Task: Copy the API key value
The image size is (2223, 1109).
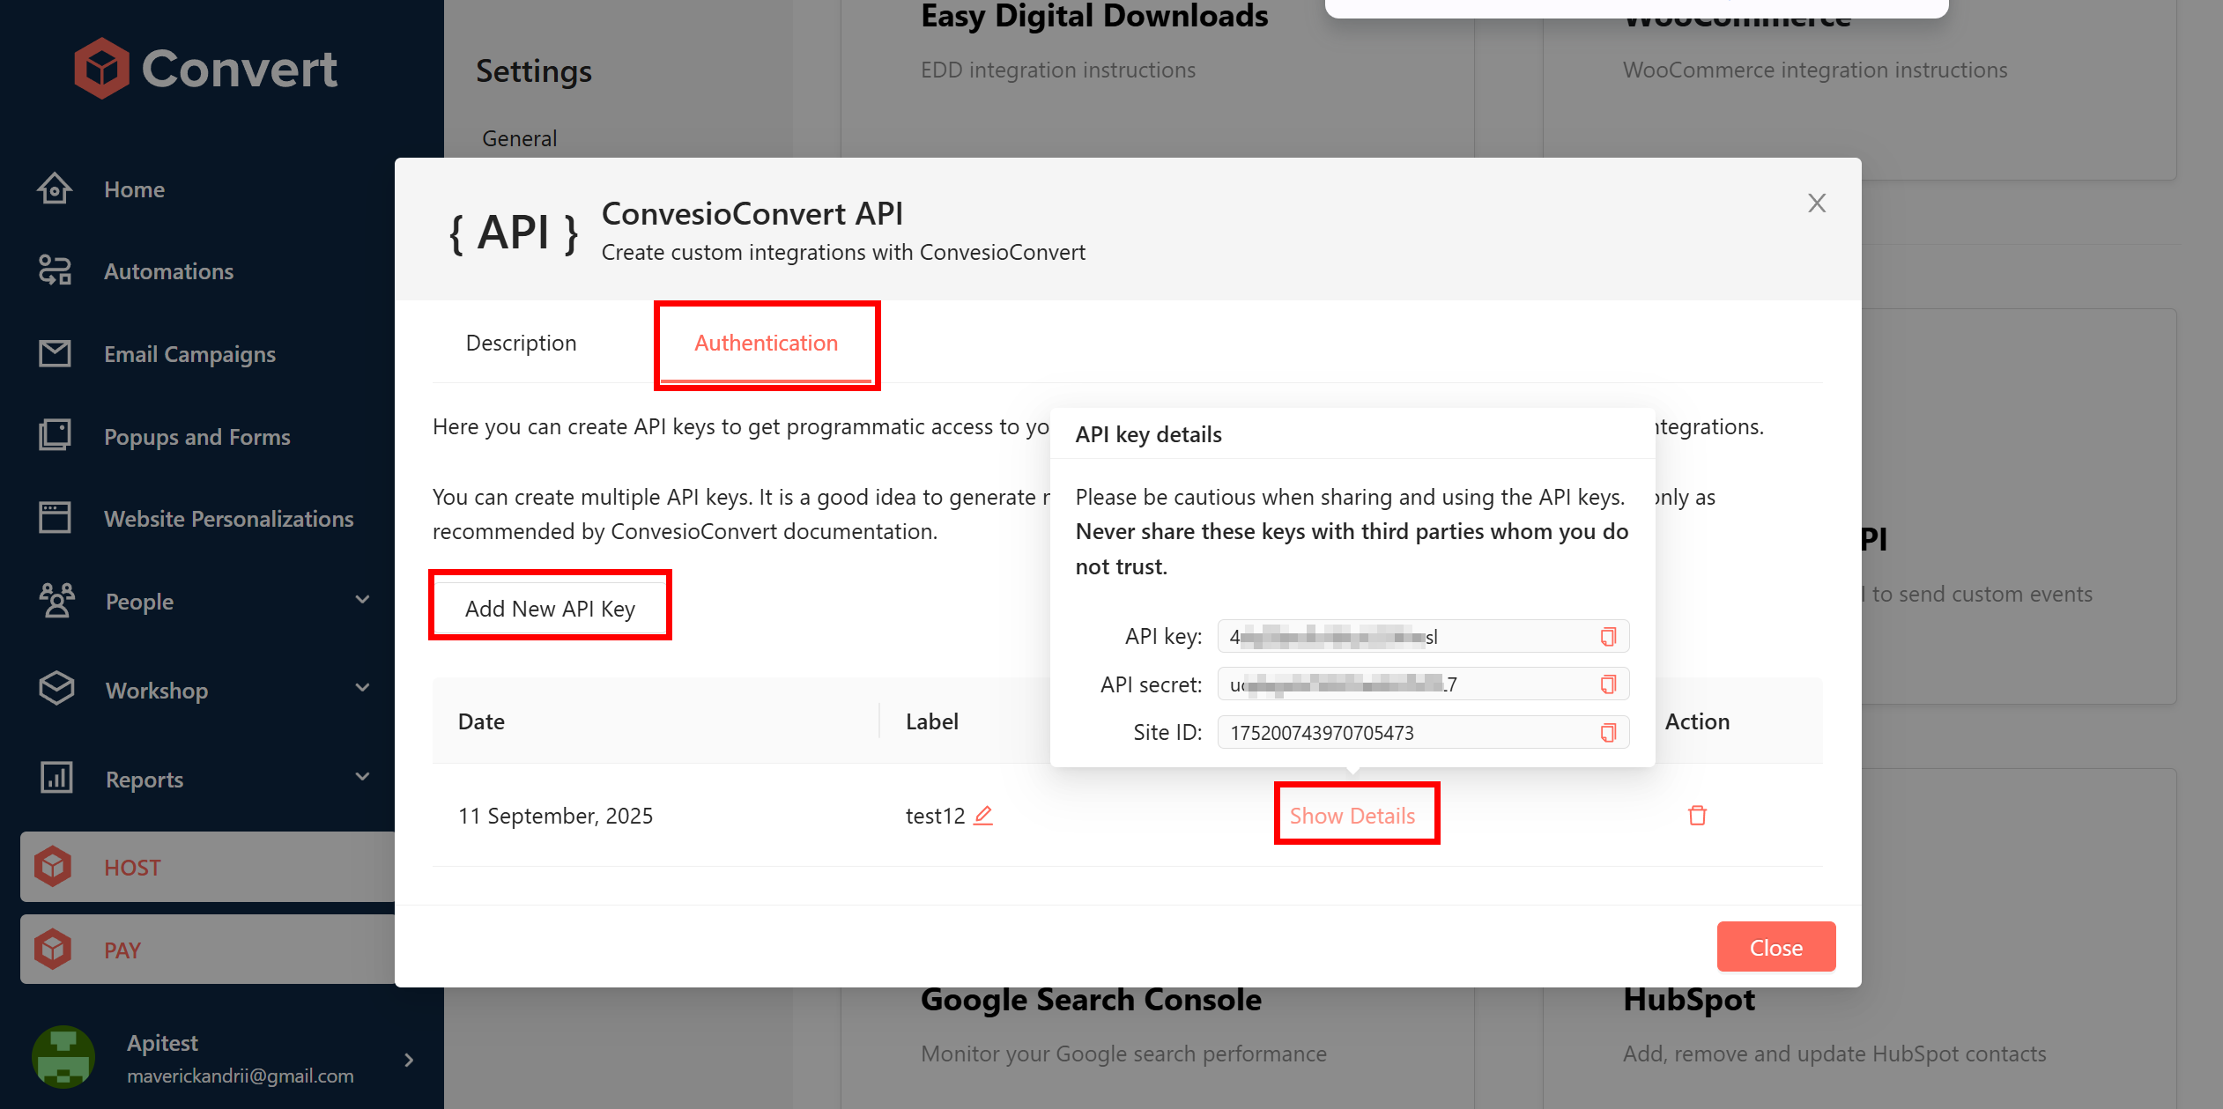Action: point(1608,637)
